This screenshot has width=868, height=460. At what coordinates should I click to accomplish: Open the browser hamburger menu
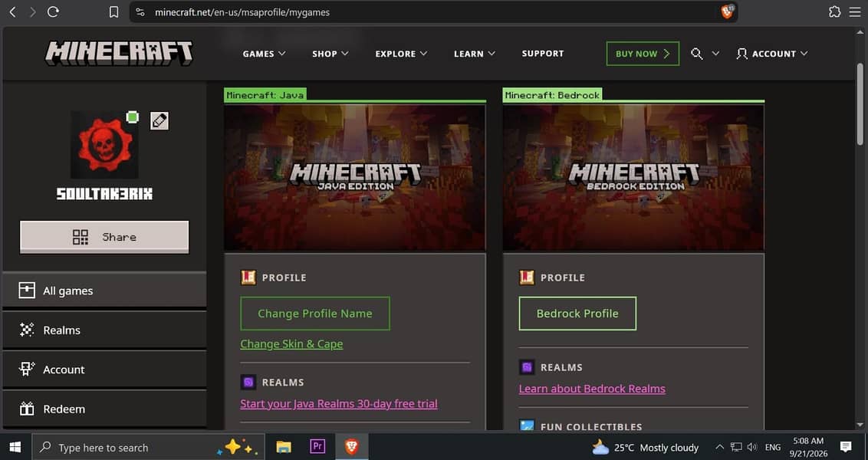(x=855, y=11)
